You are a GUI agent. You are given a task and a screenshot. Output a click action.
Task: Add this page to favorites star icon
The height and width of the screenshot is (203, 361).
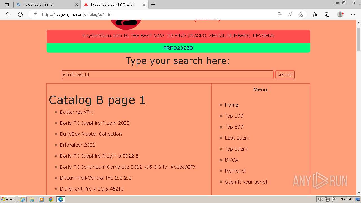[300, 14]
